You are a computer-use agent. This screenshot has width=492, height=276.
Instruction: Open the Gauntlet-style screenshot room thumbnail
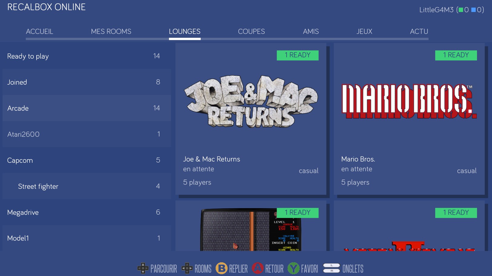[x=251, y=229]
